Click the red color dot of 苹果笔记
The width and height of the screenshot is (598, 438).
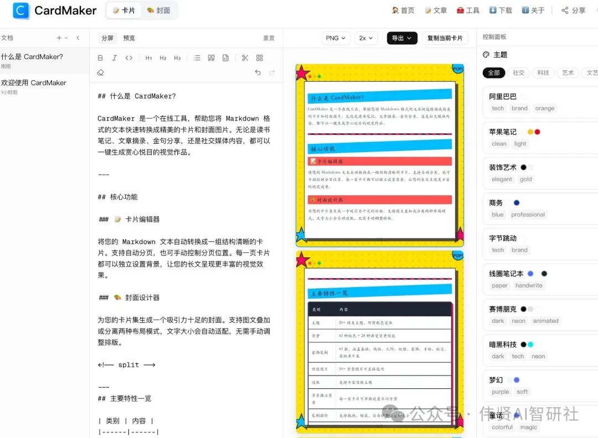(x=537, y=132)
